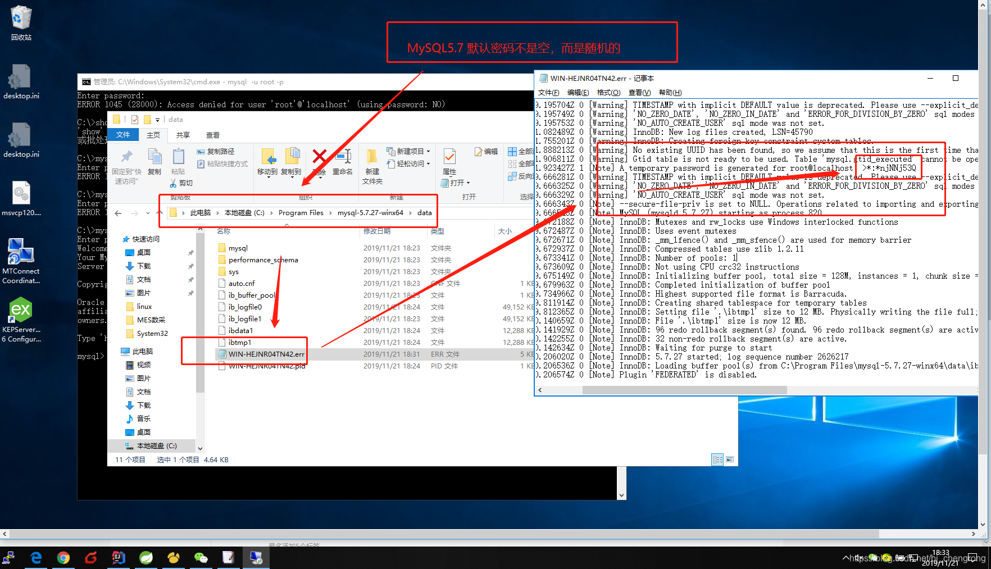
Task: Select System32 in navigation pane
Action: (x=152, y=334)
